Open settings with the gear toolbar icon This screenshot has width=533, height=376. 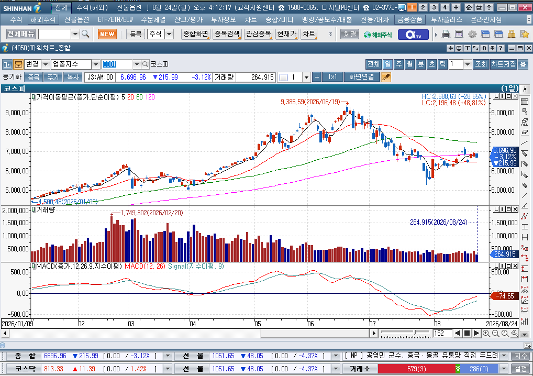click(472, 34)
